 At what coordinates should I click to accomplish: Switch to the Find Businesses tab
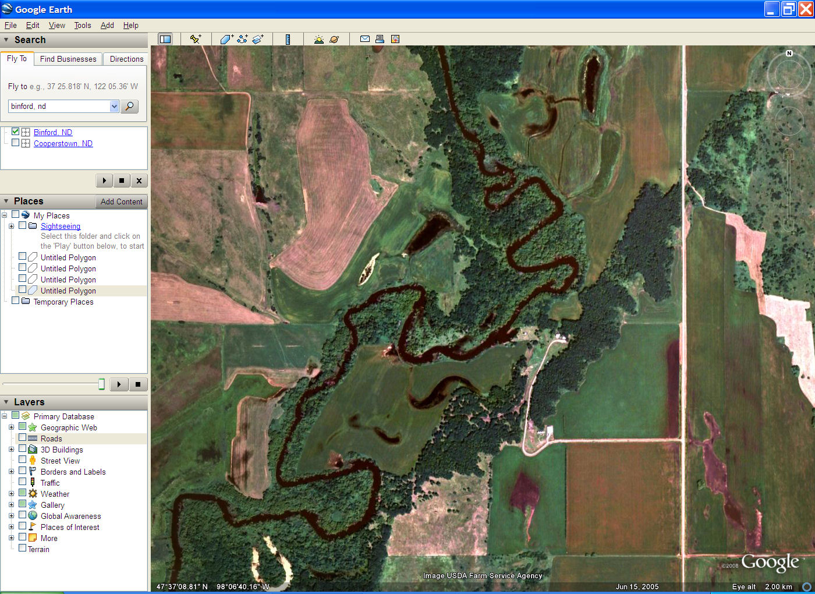pyautogui.click(x=68, y=59)
